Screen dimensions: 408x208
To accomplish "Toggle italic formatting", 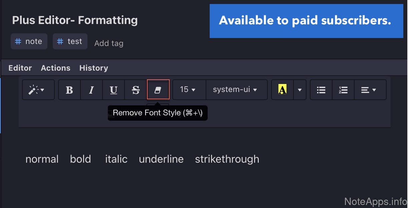I will click(91, 90).
